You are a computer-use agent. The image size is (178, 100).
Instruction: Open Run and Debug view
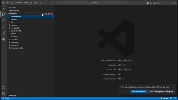pos(4,27)
